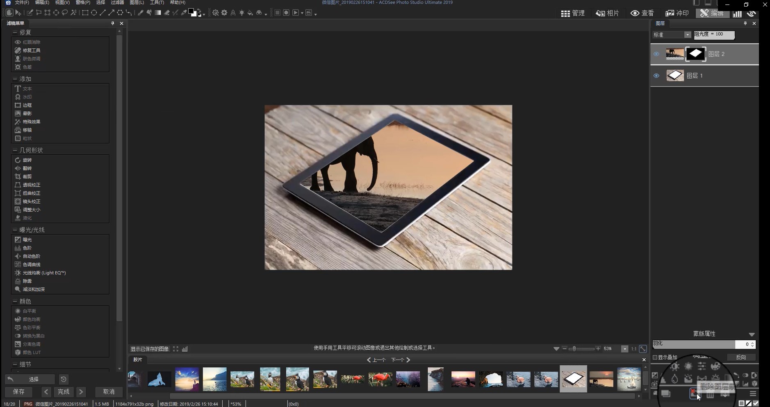Collapse the 几何形状 section

tap(15, 150)
